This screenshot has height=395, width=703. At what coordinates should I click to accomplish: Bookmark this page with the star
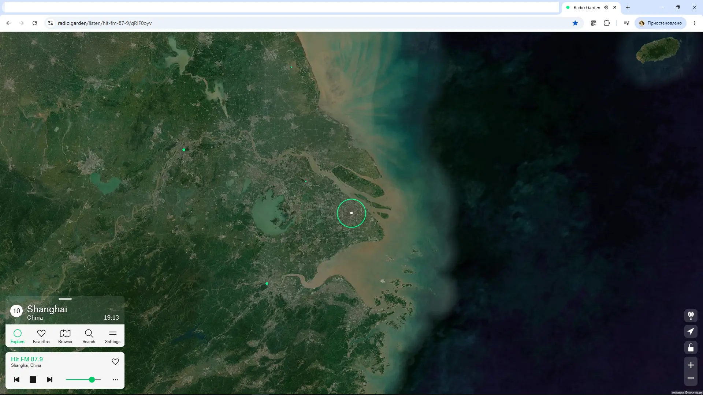point(575,23)
